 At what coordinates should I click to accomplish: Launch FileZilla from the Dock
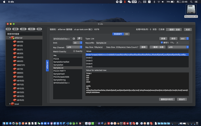124,123
